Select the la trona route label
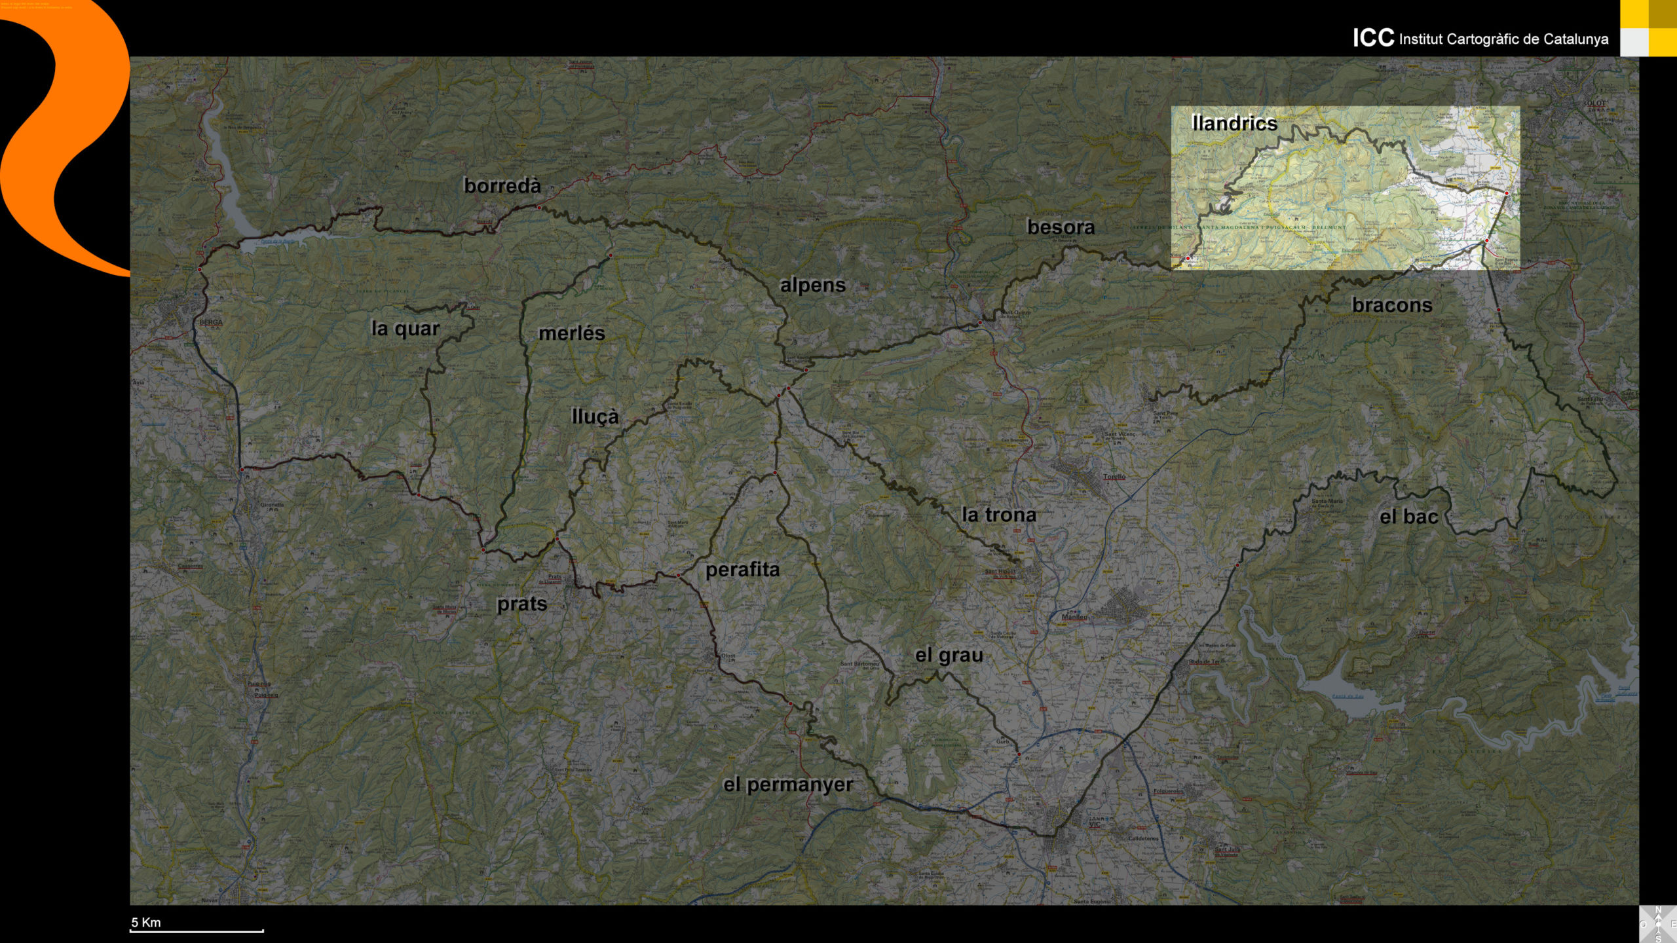This screenshot has width=1677, height=943. (998, 515)
